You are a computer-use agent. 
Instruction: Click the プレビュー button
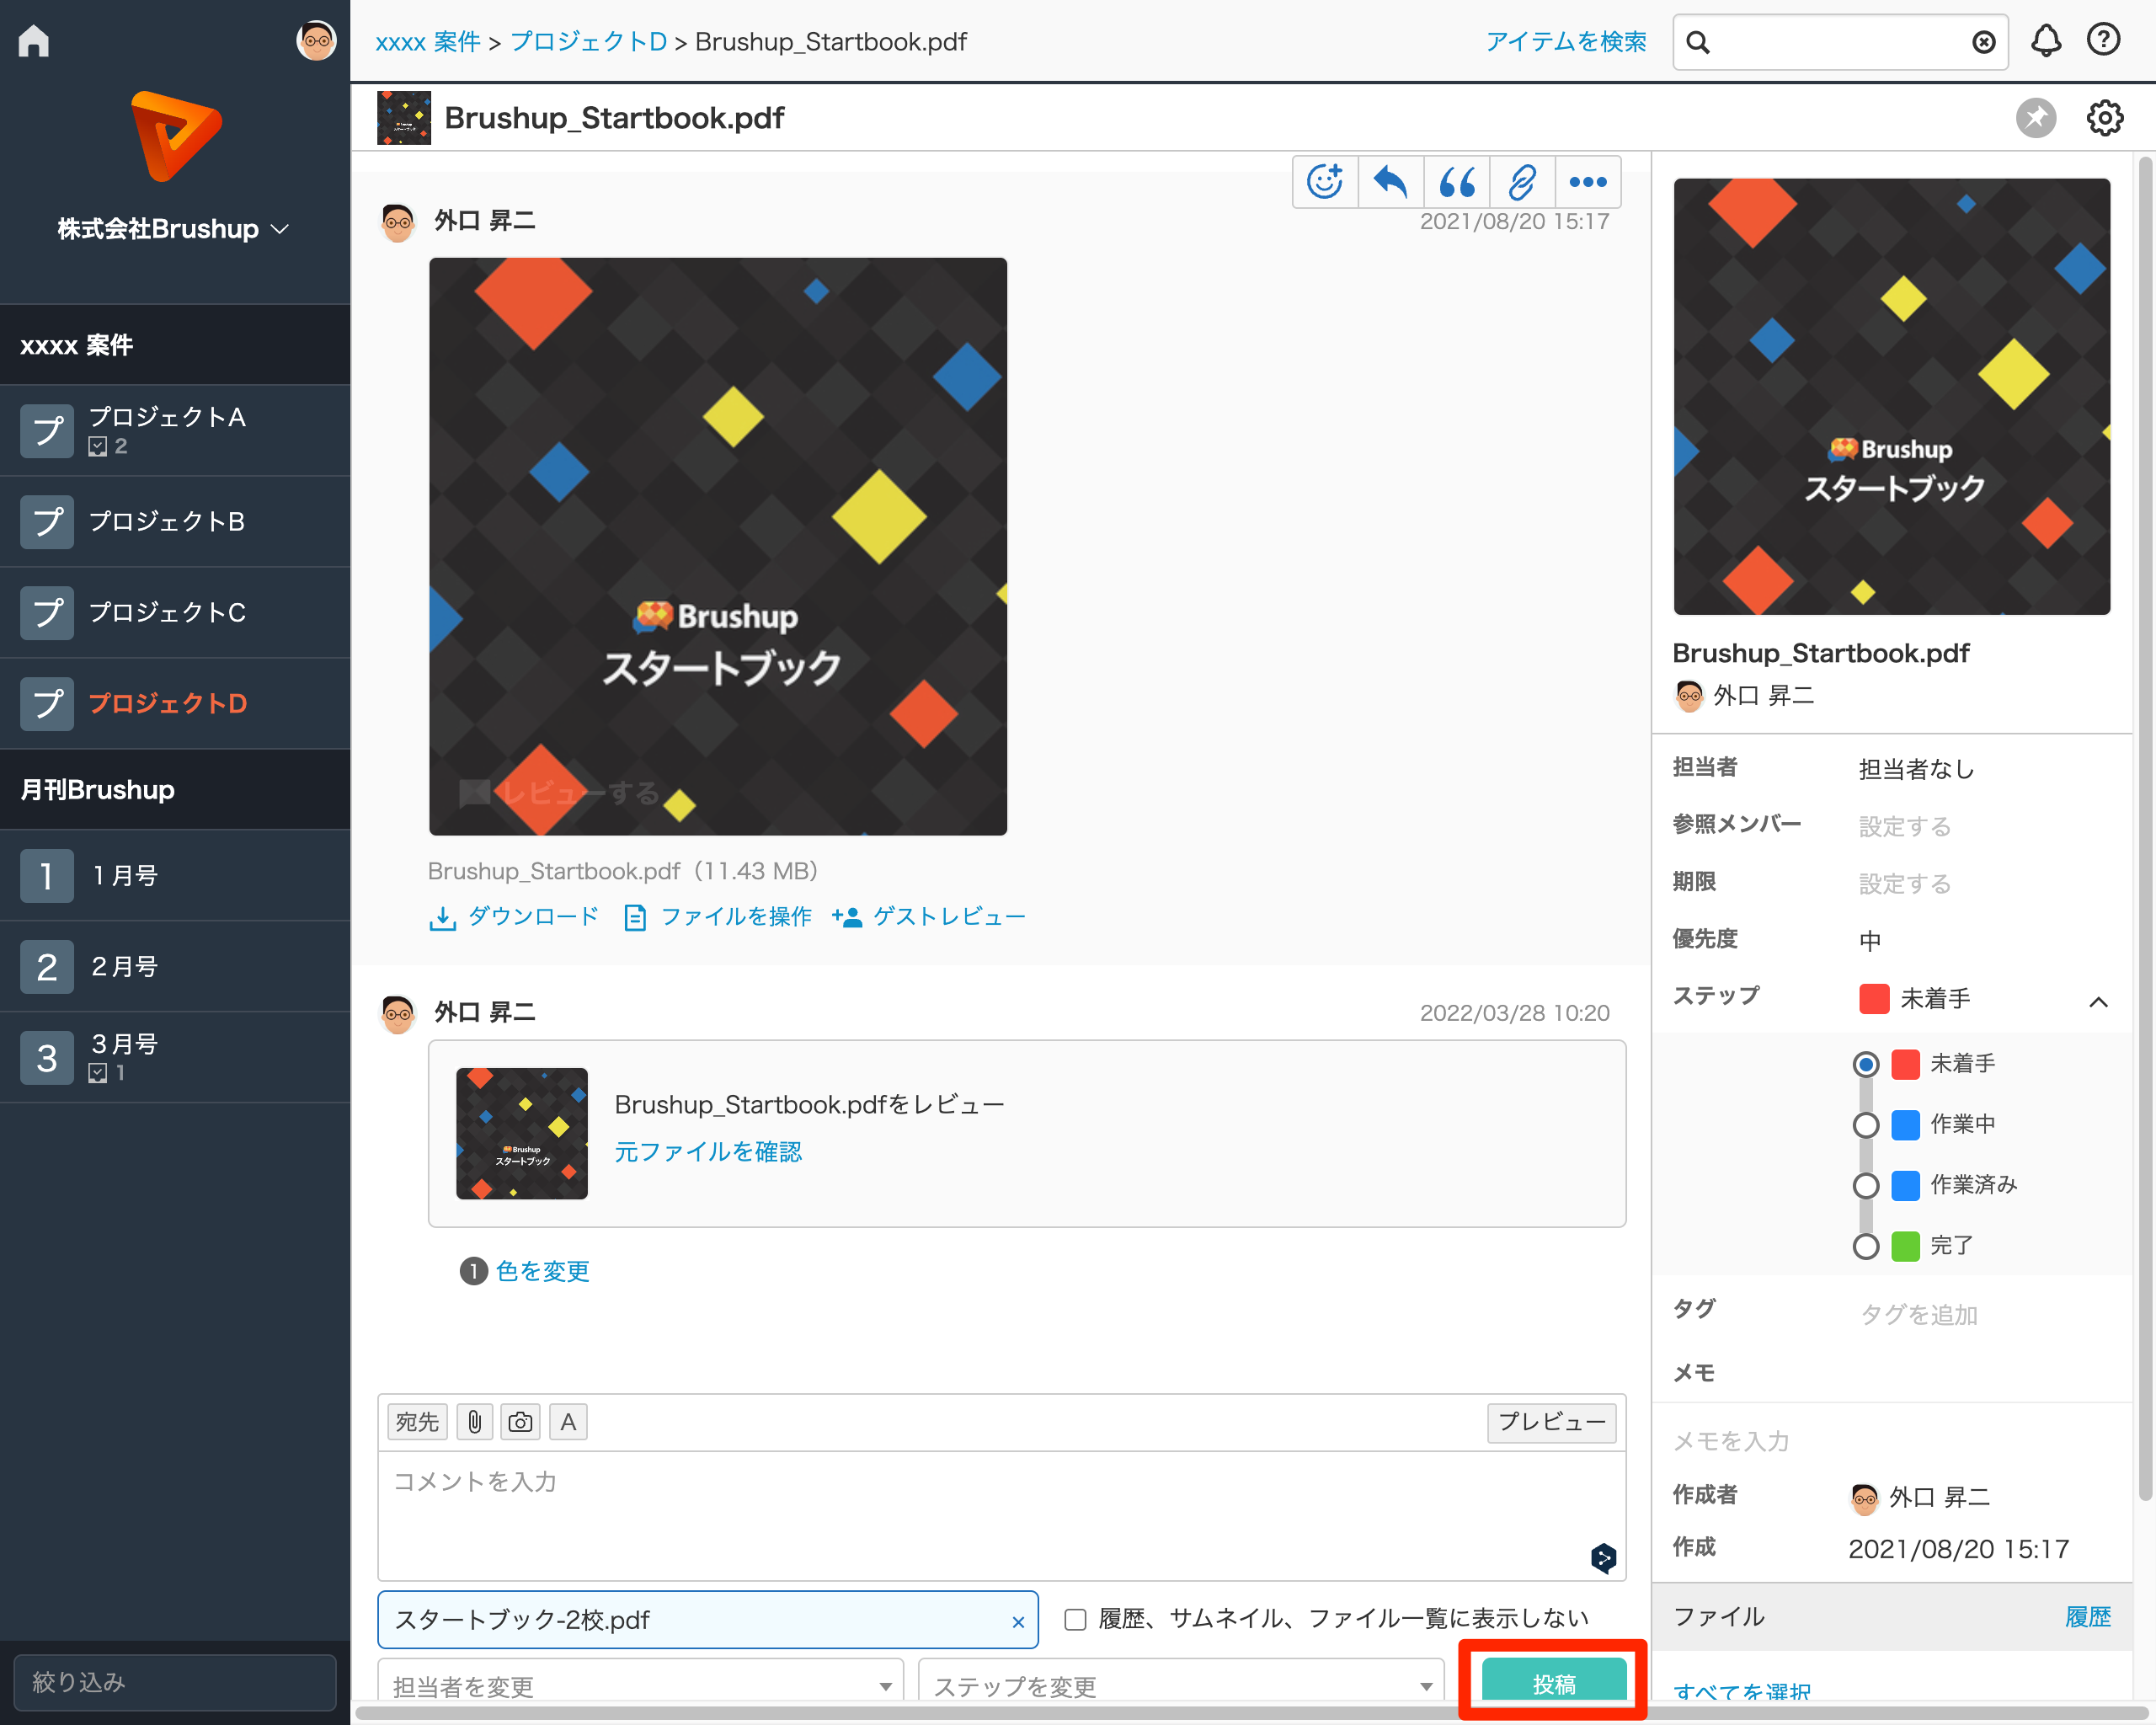1551,1421
